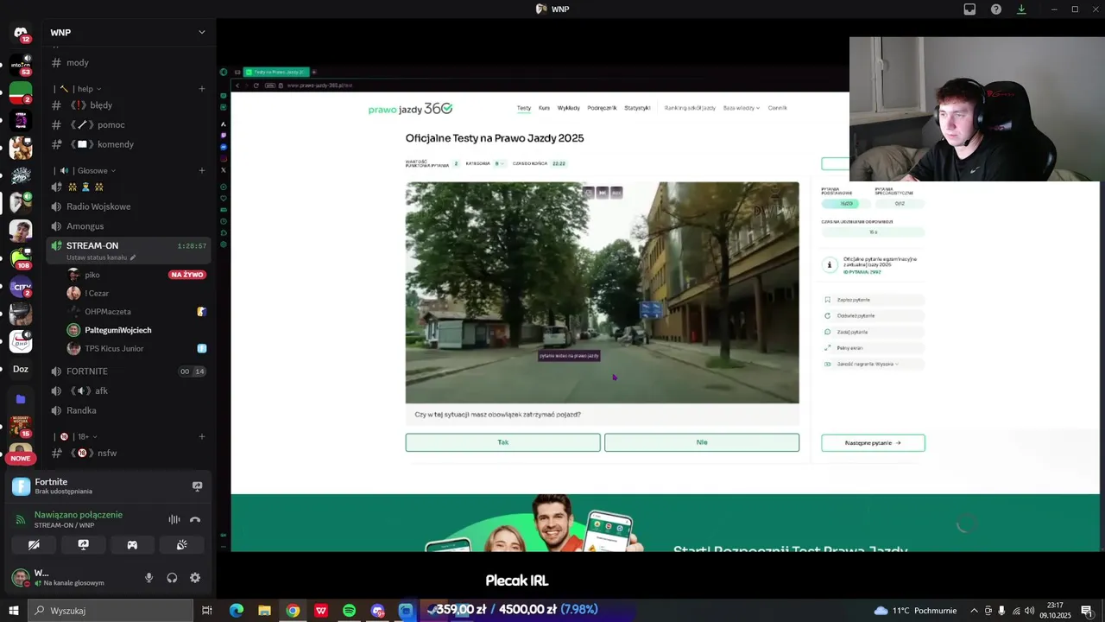This screenshot has height=622, width=1105.
Task: Share your screen in Discord
Action: pos(83,545)
